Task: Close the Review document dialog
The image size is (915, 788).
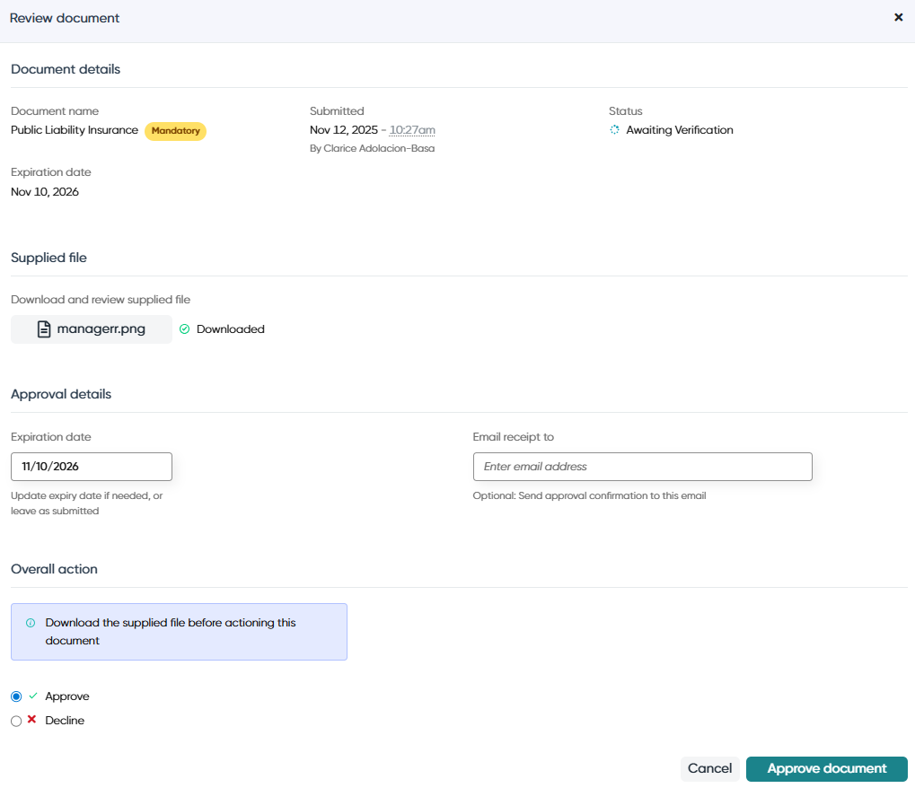Action: coord(898,17)
